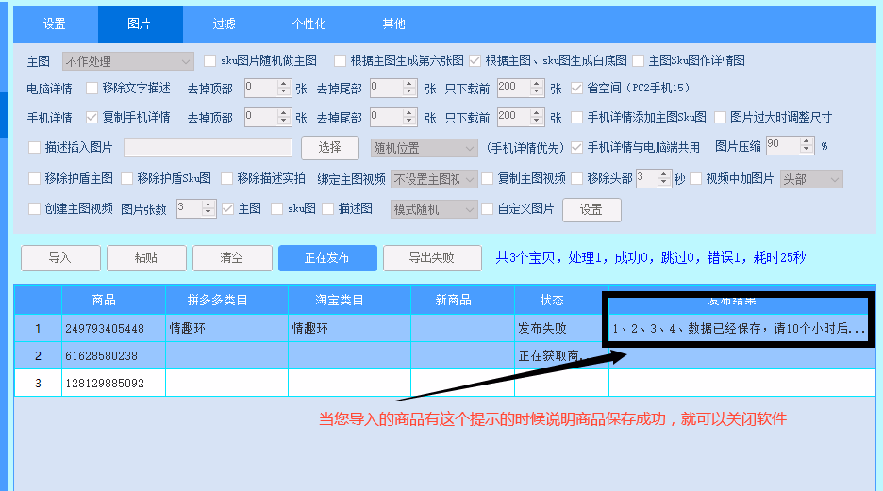Enable 移除文字描述 checkbox
The image size is (883, 491).
point(92,89)
